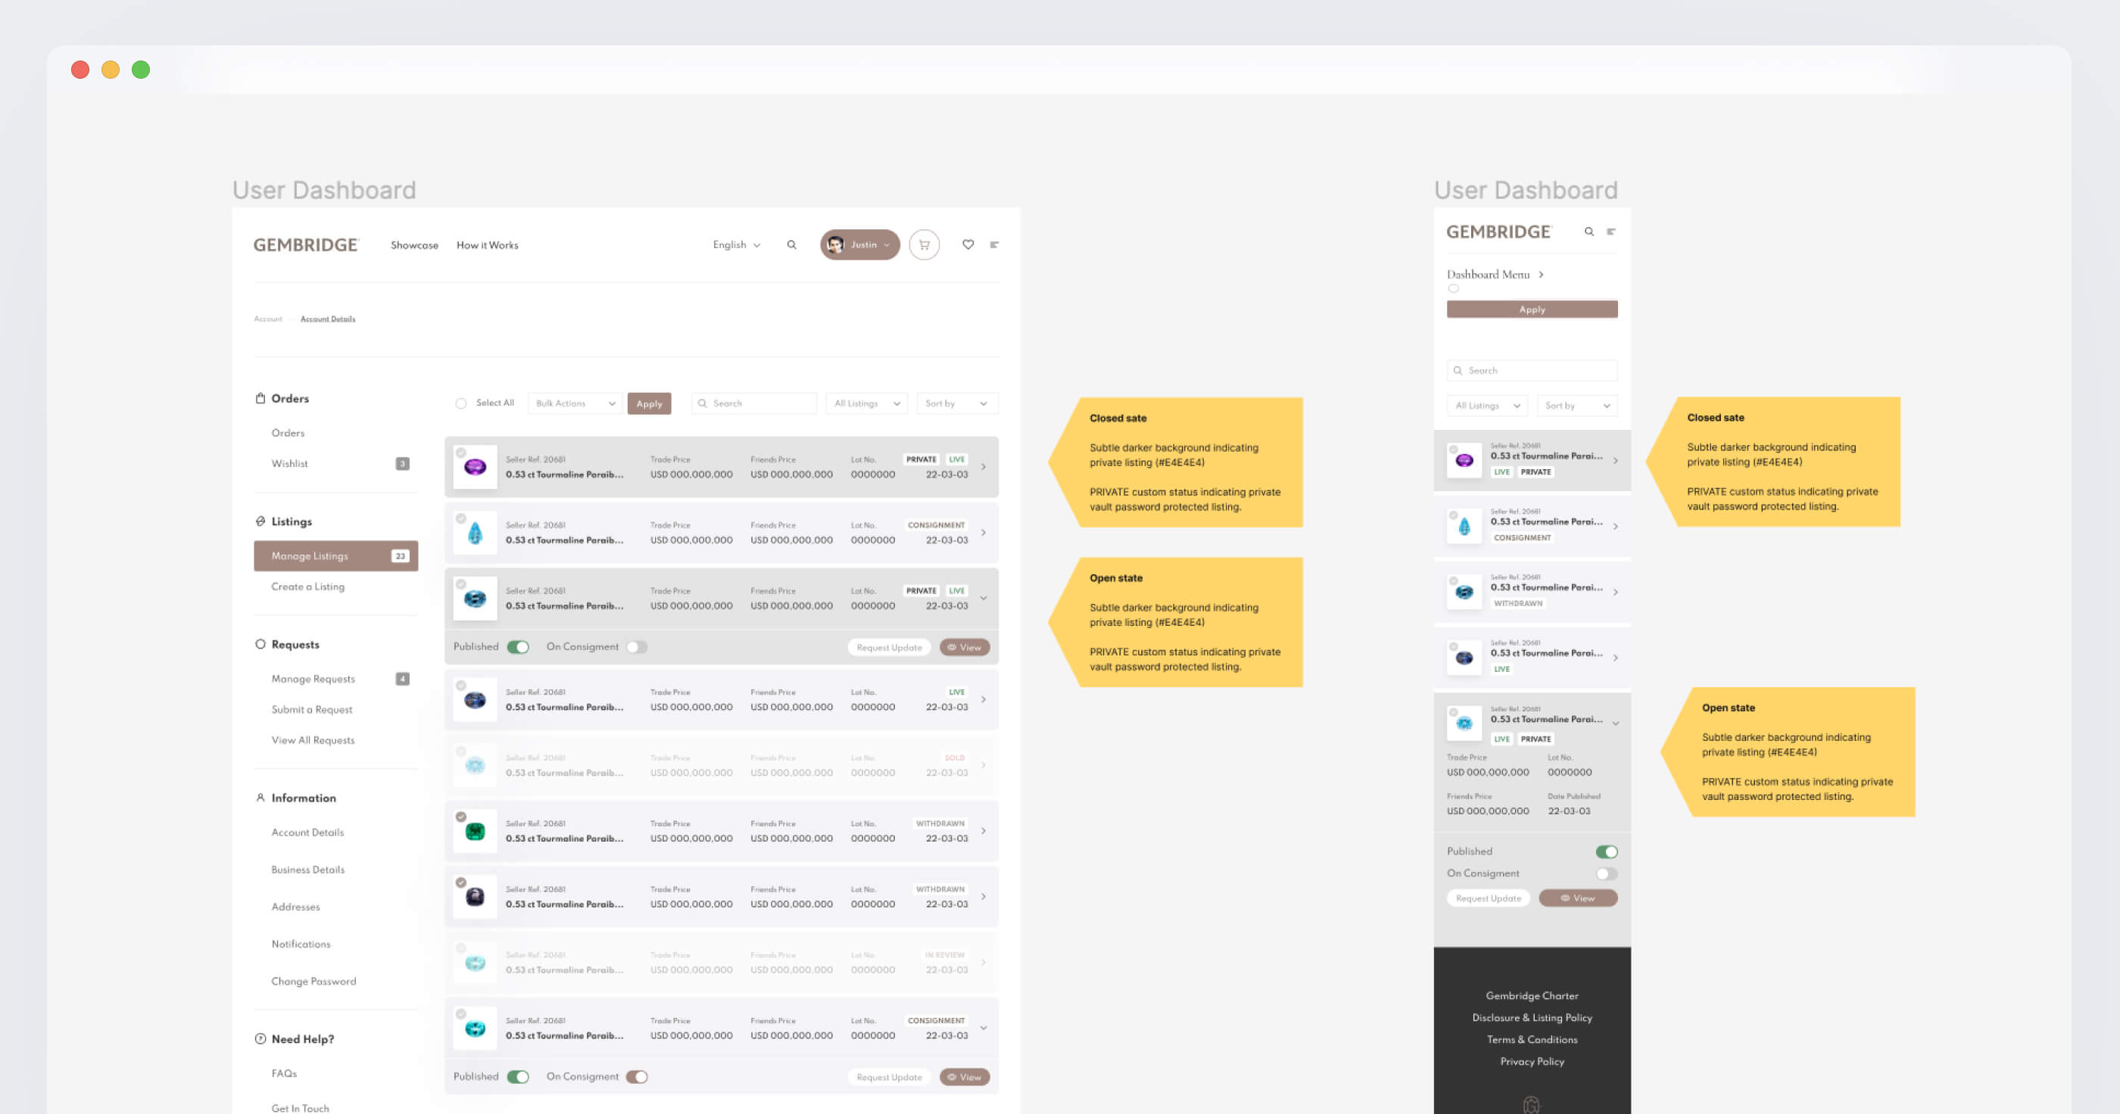Viewport: 2120px width, 1114px height.
Task: Click View button in mobile dashboard listing
Action: tap(1578, 898)
